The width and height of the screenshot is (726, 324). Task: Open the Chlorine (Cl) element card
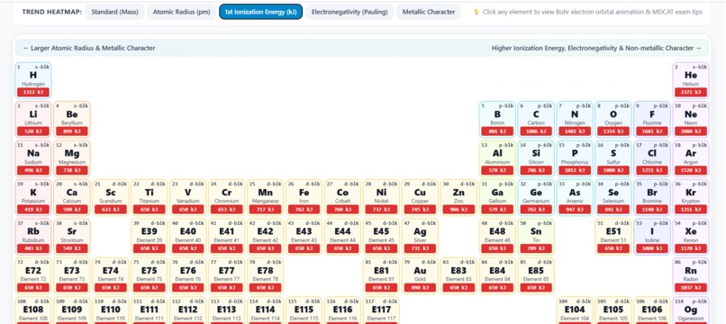[652, 158]
